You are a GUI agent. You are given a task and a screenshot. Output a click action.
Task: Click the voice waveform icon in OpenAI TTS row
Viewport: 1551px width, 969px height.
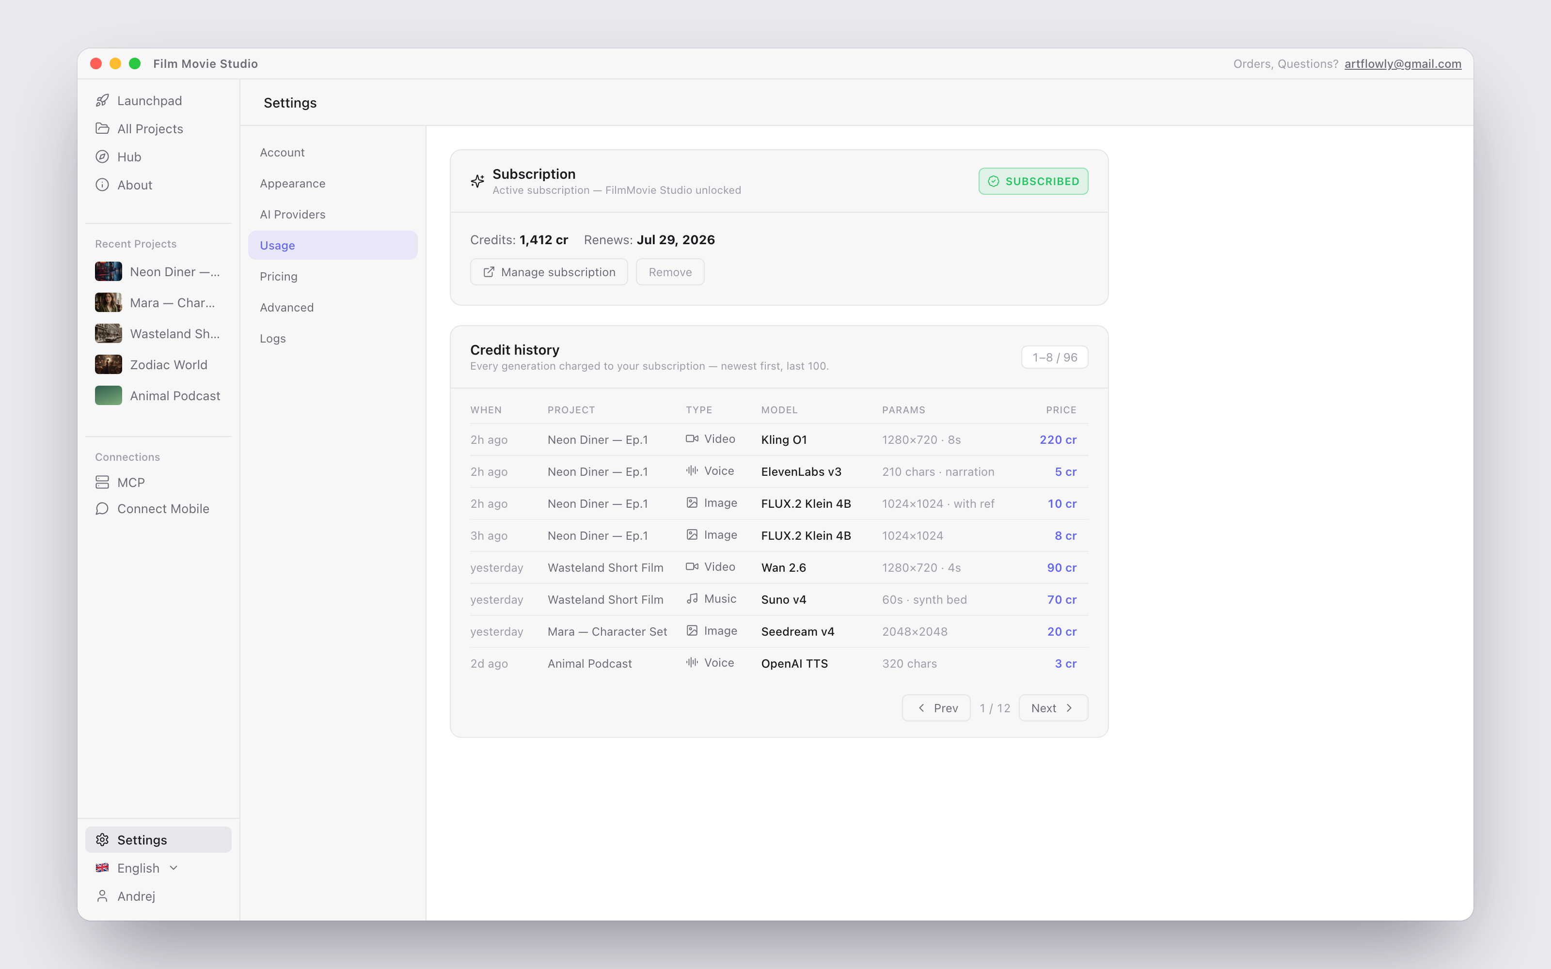pos(692,663)
